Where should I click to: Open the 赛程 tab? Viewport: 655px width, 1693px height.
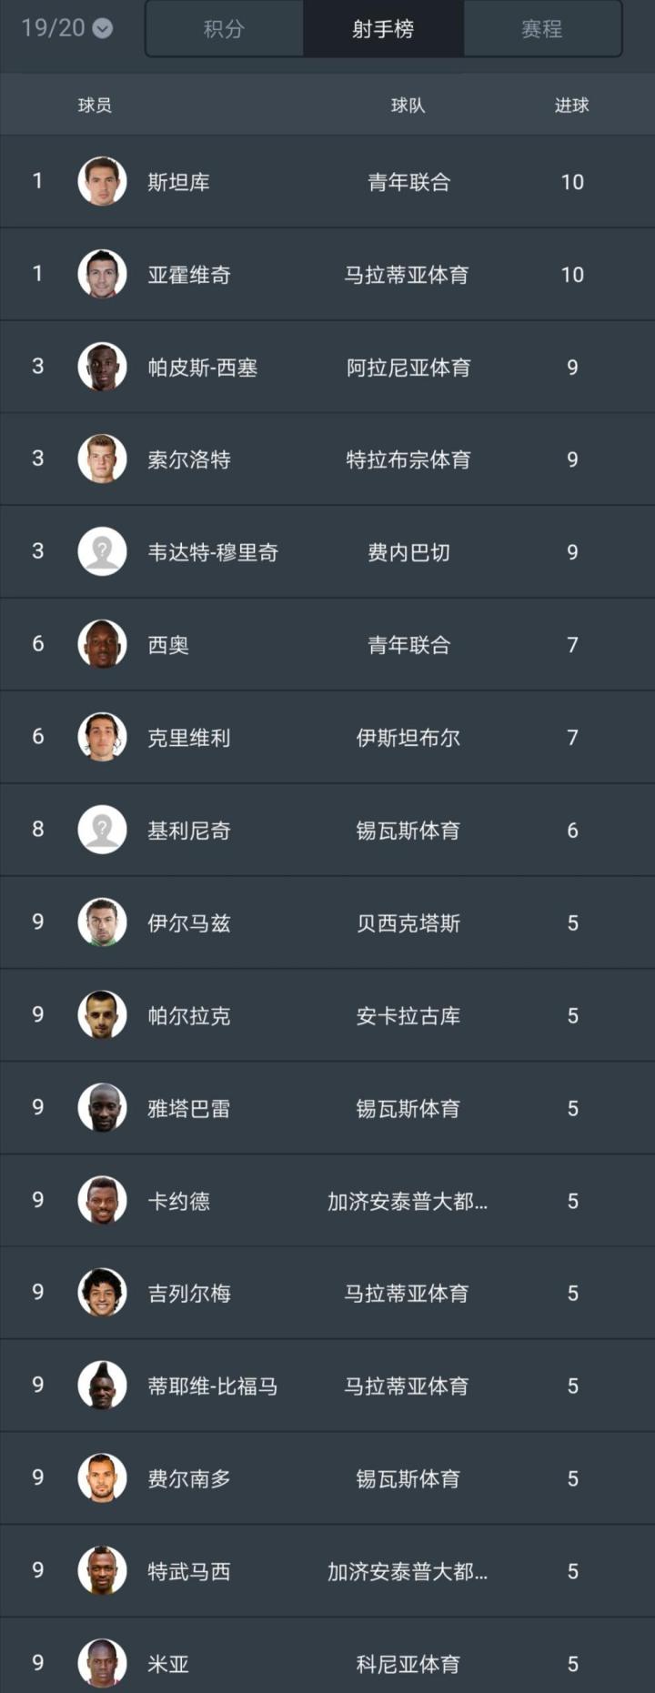click(542, 29)
